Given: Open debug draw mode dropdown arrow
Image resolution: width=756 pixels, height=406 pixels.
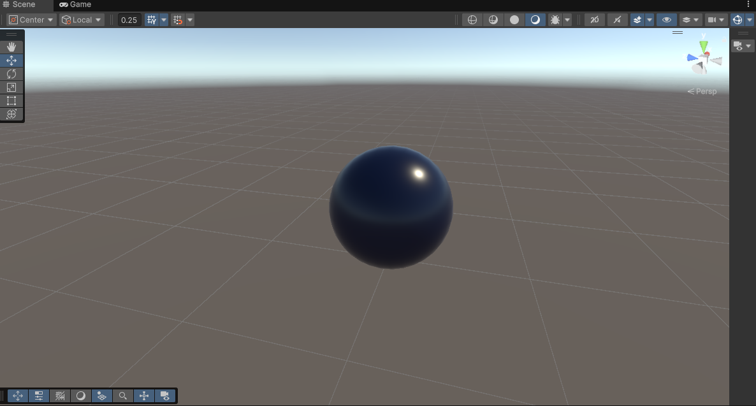Looking at the screenshot, I should coord(567,20).
